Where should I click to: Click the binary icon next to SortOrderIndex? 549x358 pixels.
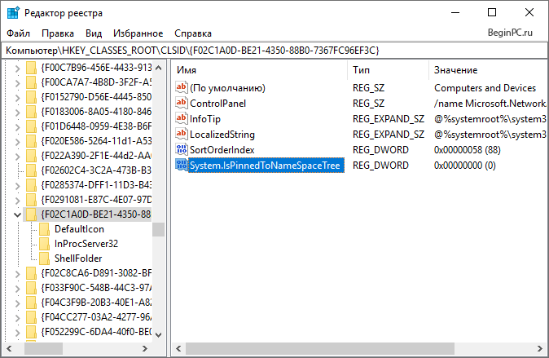(x=182, y=149)
